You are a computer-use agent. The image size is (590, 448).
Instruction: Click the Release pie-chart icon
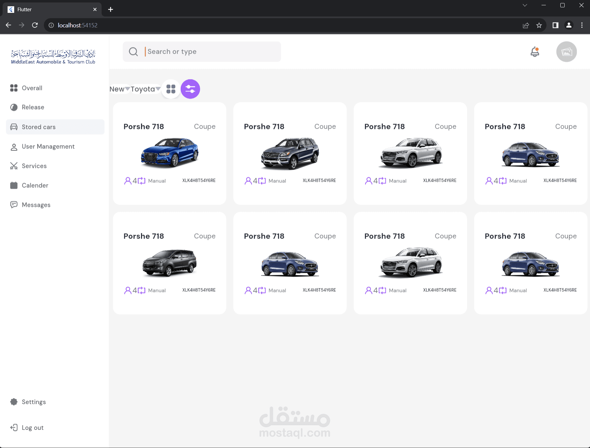tap(14, 107)
